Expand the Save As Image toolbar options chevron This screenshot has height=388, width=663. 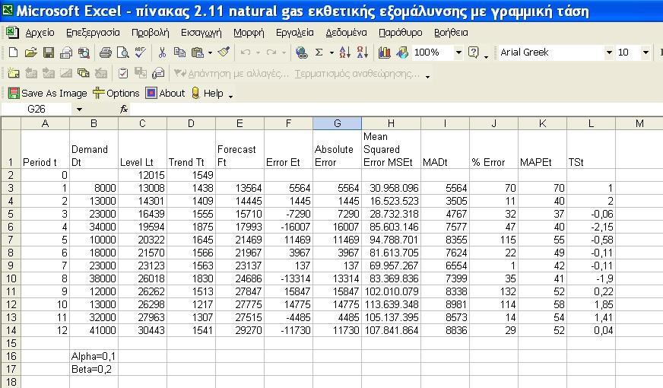[230, 96]
